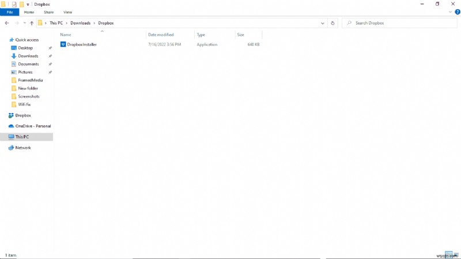461x259 pixels.
Task: Click the 7/16/2022 3:56 PM date cell
Action: coord(165,44)
